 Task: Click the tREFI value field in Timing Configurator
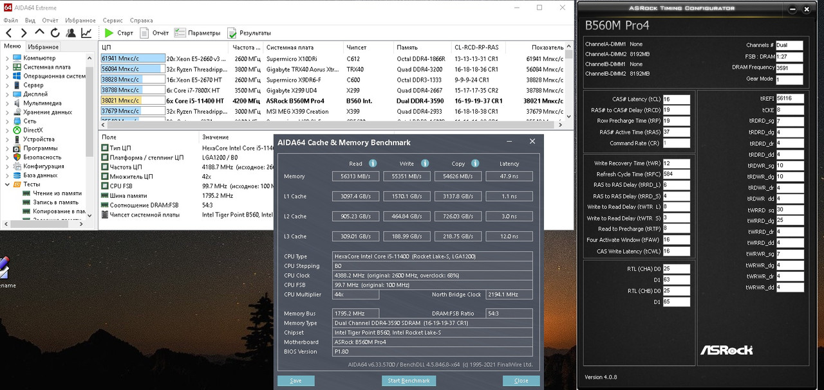coord(789,99)
